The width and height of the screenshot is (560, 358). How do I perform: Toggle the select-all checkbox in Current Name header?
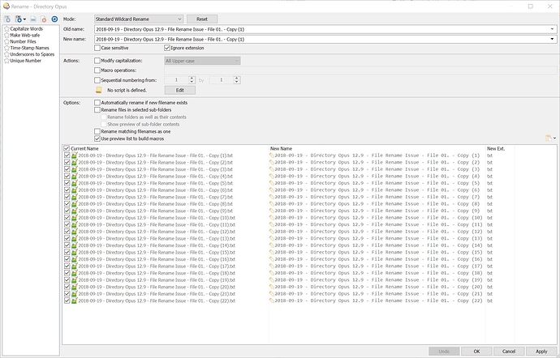point(67,148)
